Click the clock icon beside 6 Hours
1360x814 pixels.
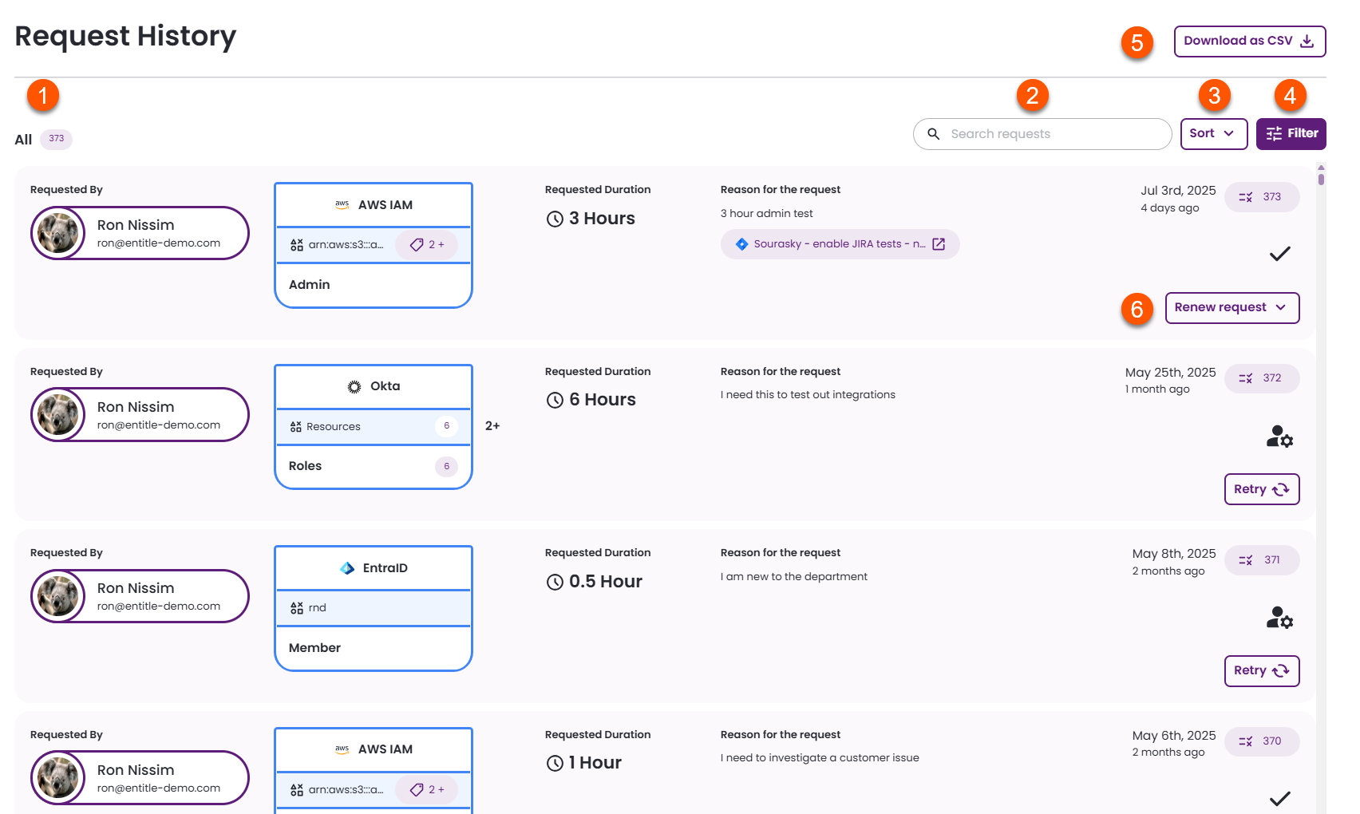click(x=555, y=400)
